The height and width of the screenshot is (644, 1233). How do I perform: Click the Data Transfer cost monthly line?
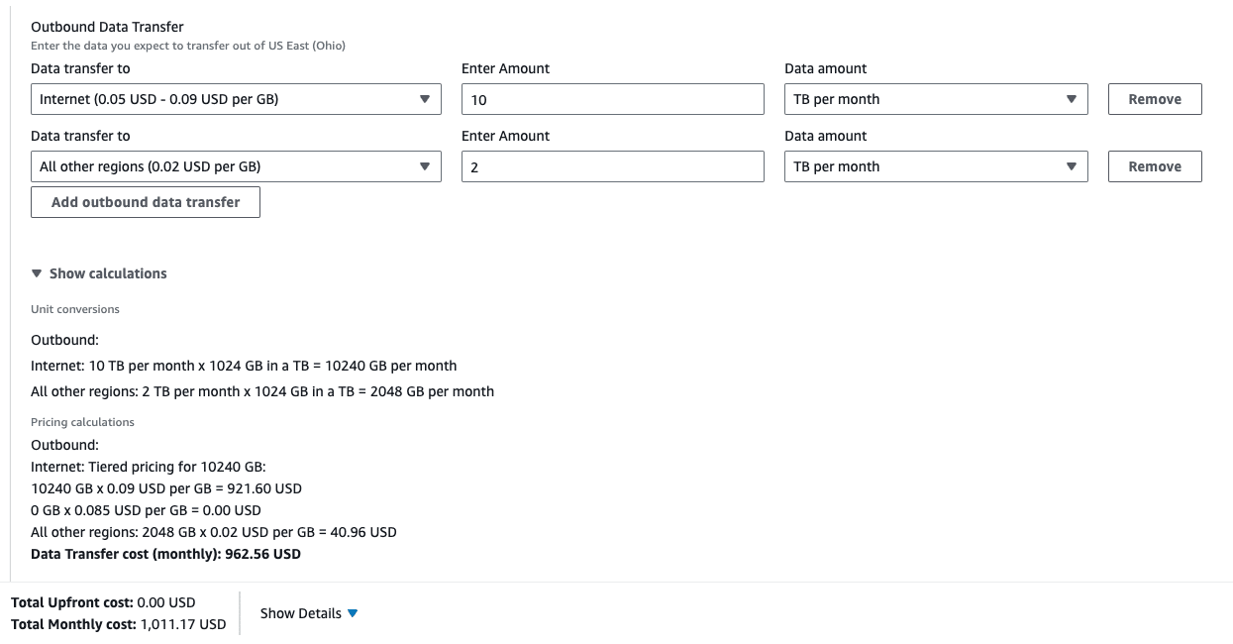[164, 554]
